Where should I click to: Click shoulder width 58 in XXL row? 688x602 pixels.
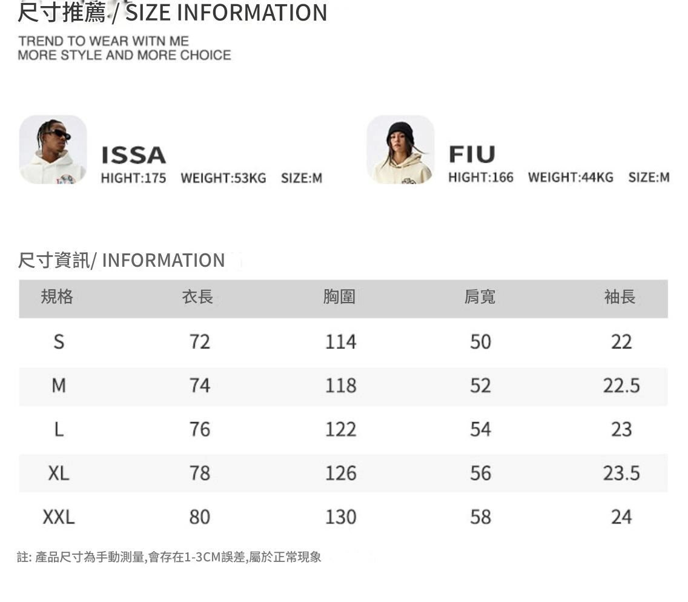pos(480,517)
